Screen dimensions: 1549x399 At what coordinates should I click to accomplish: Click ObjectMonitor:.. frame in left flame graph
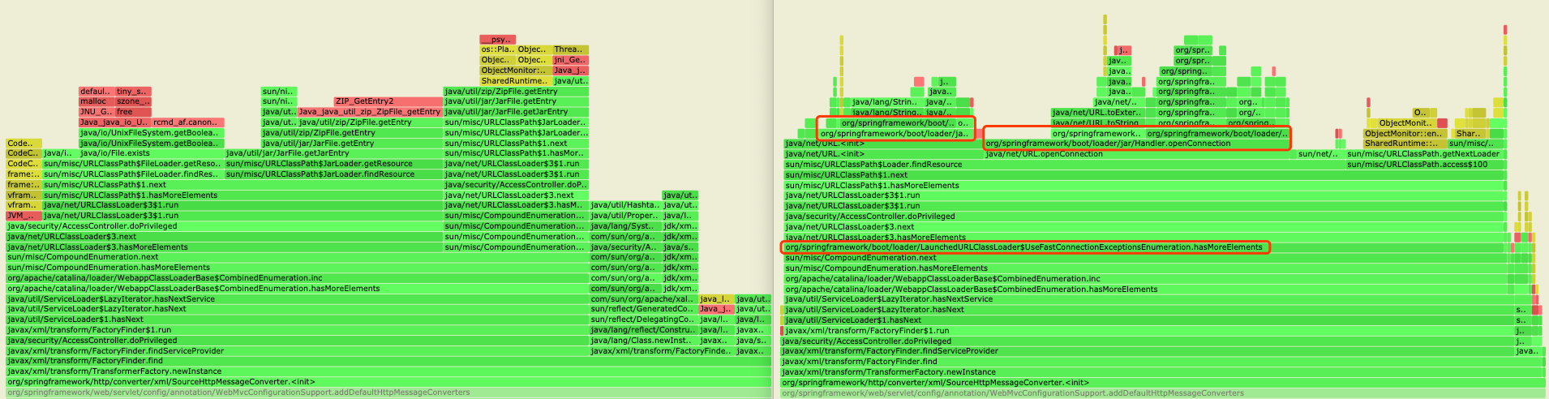[x=516, y=71]
